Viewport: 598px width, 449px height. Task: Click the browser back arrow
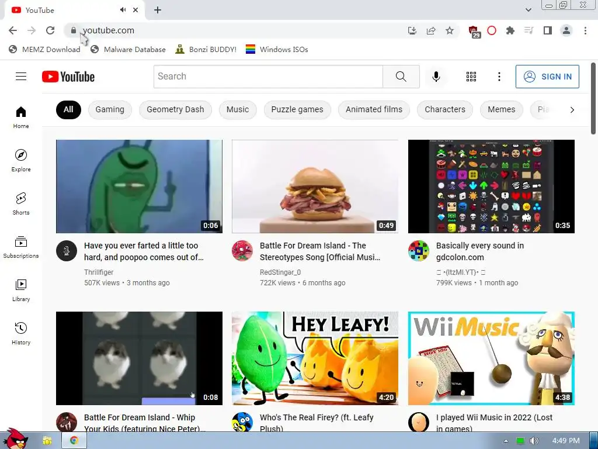(13, 30)
